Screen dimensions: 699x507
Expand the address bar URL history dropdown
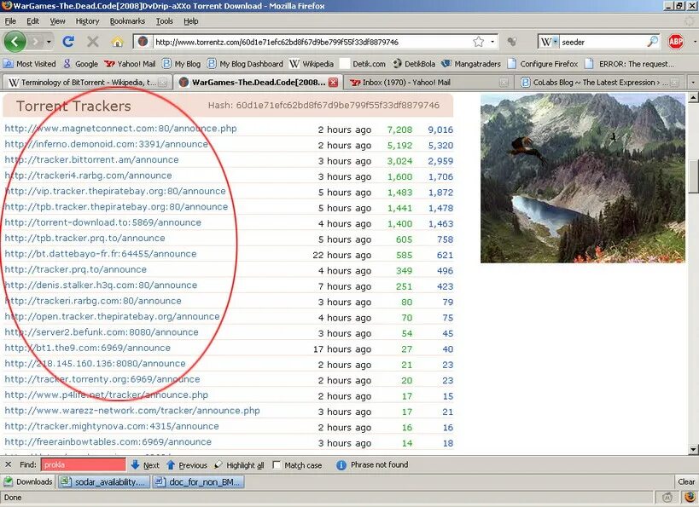point(492,42)
